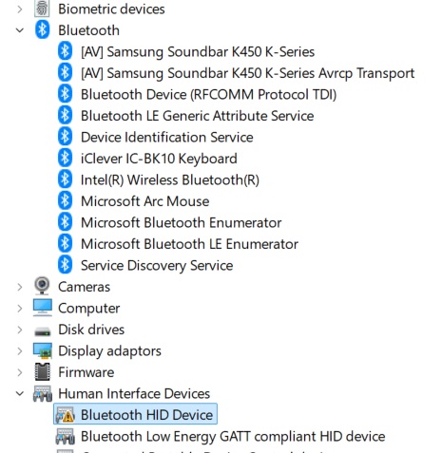
Task: Collapse the Human Interface Devices category
Action: 20,393
